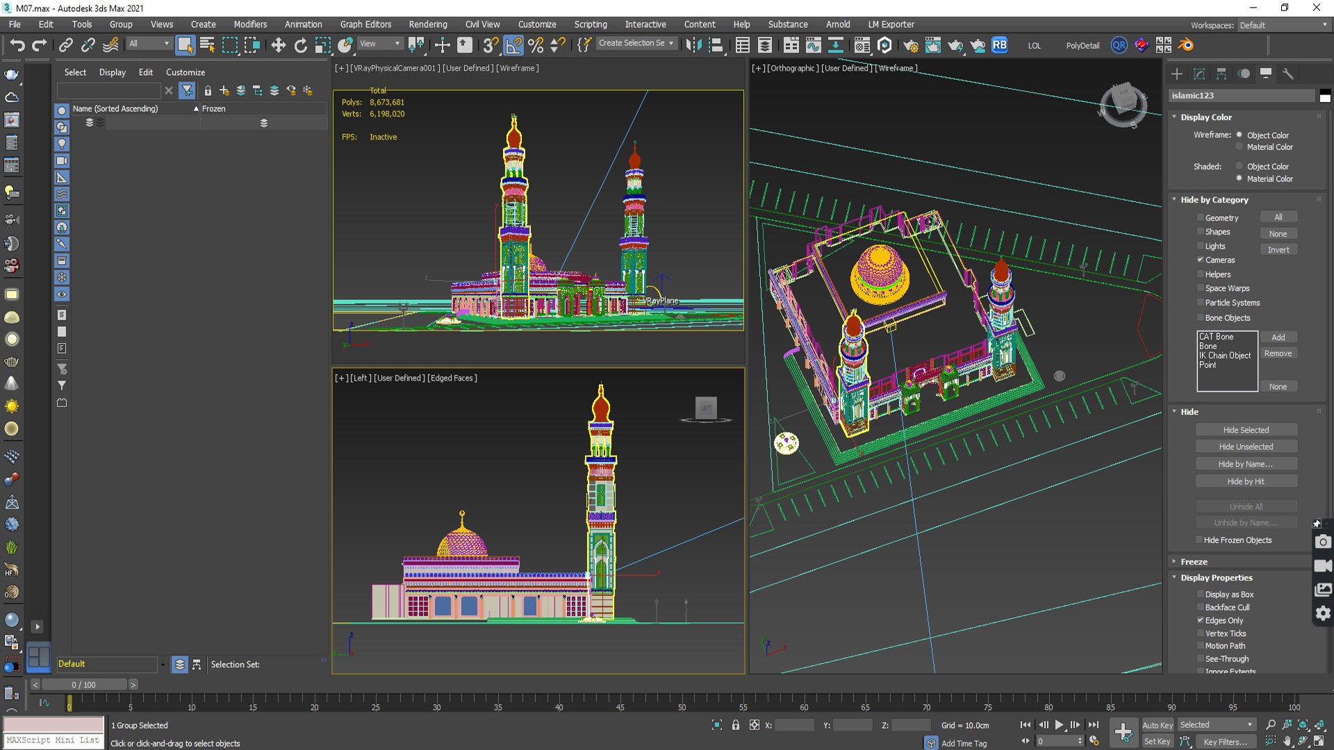Collapse the Hide rollout

pos(1189,411)
